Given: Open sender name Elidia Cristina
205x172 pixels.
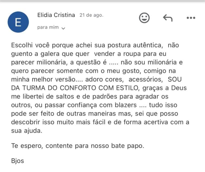Looking at the screenshot, I should [x=56, y=15].
